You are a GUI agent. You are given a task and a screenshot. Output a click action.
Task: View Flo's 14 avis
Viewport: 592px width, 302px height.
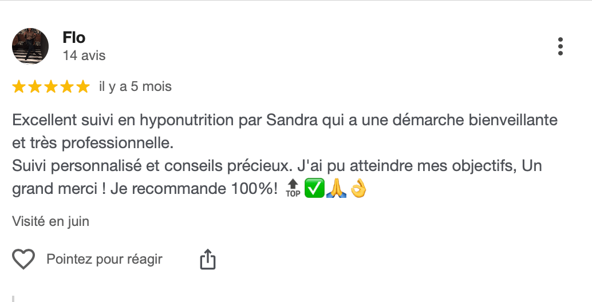tap(84, 56)
